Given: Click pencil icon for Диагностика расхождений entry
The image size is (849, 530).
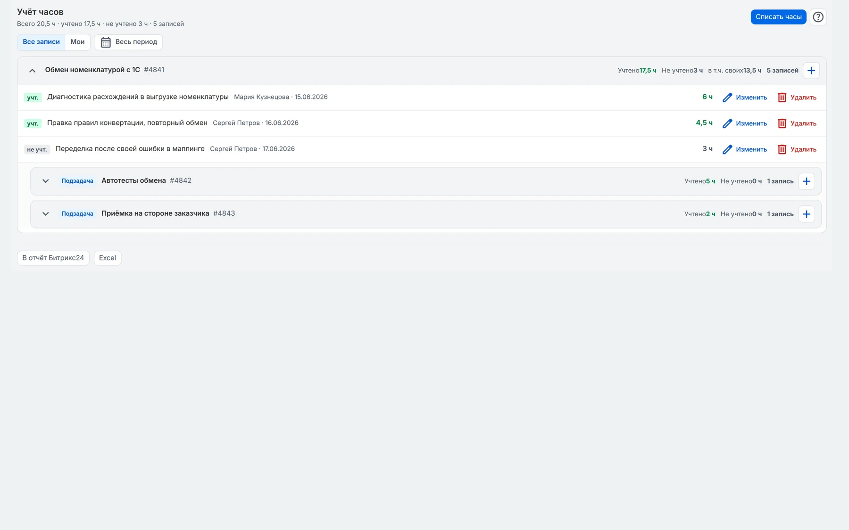Looking at the screenshot, I should 727,98.
